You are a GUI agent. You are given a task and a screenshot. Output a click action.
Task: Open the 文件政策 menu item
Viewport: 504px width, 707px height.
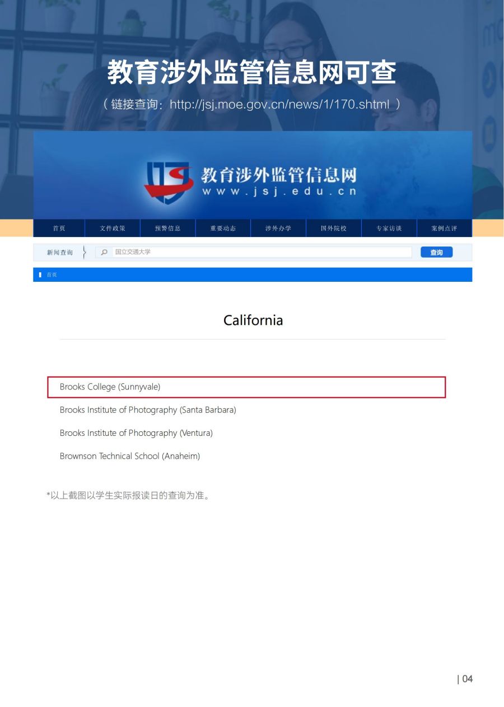point(113,229)
